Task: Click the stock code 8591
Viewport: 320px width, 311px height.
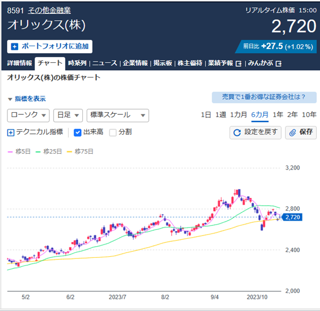Action: pos(15,11)
